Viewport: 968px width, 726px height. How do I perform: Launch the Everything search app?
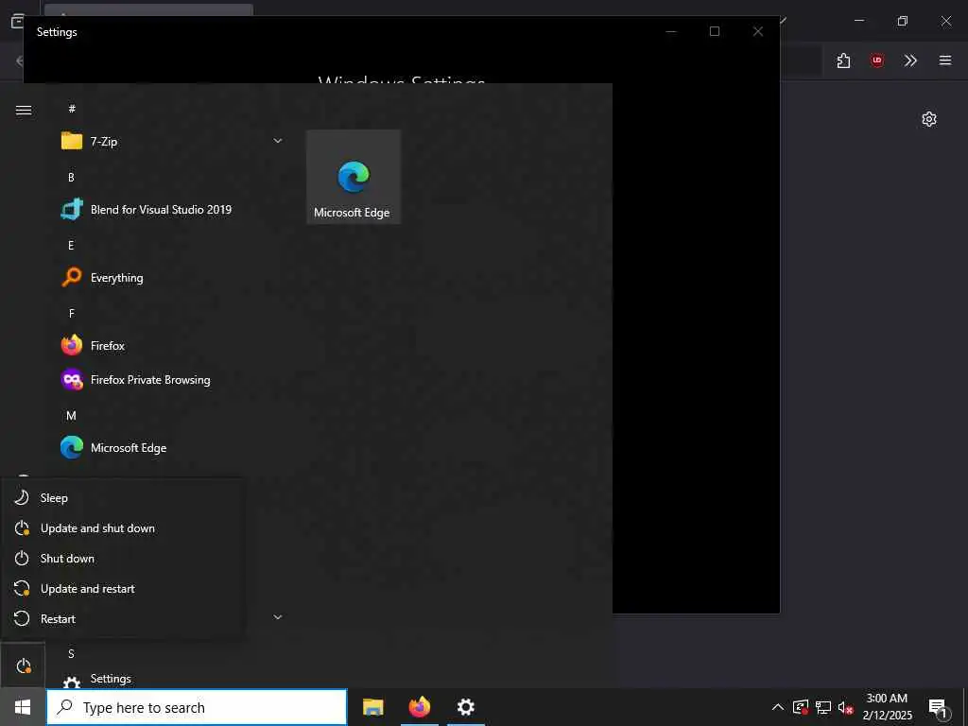(x=172, y=278)
